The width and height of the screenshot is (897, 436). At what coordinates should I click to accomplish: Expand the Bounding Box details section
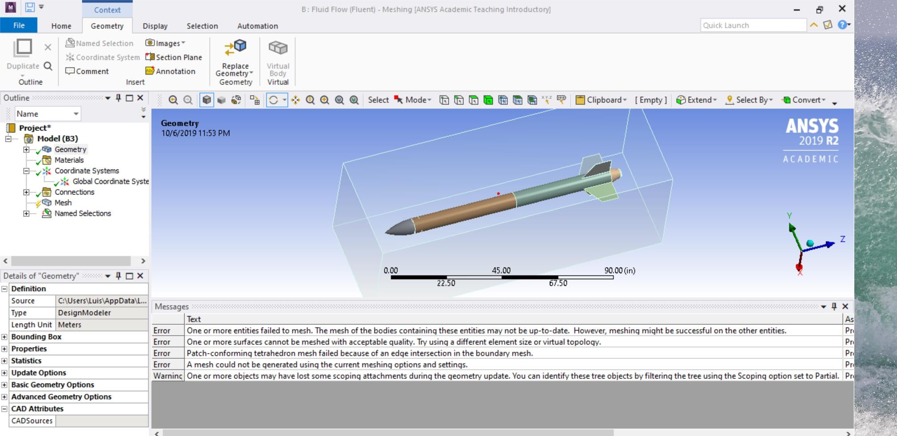pos(4,337)
